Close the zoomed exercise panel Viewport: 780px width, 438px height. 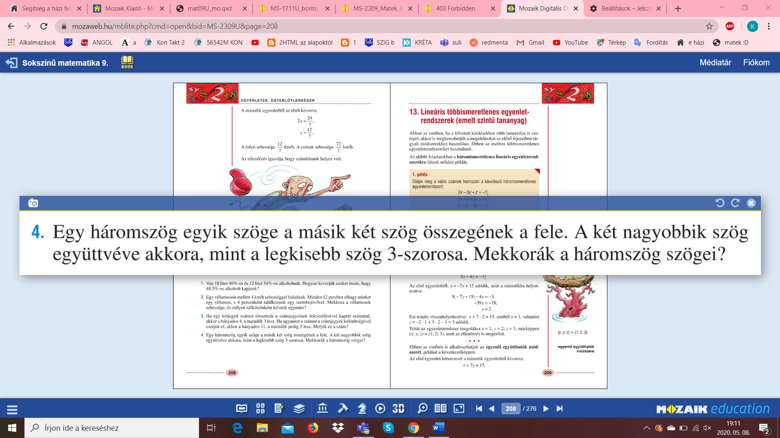(x=751, y=203)
